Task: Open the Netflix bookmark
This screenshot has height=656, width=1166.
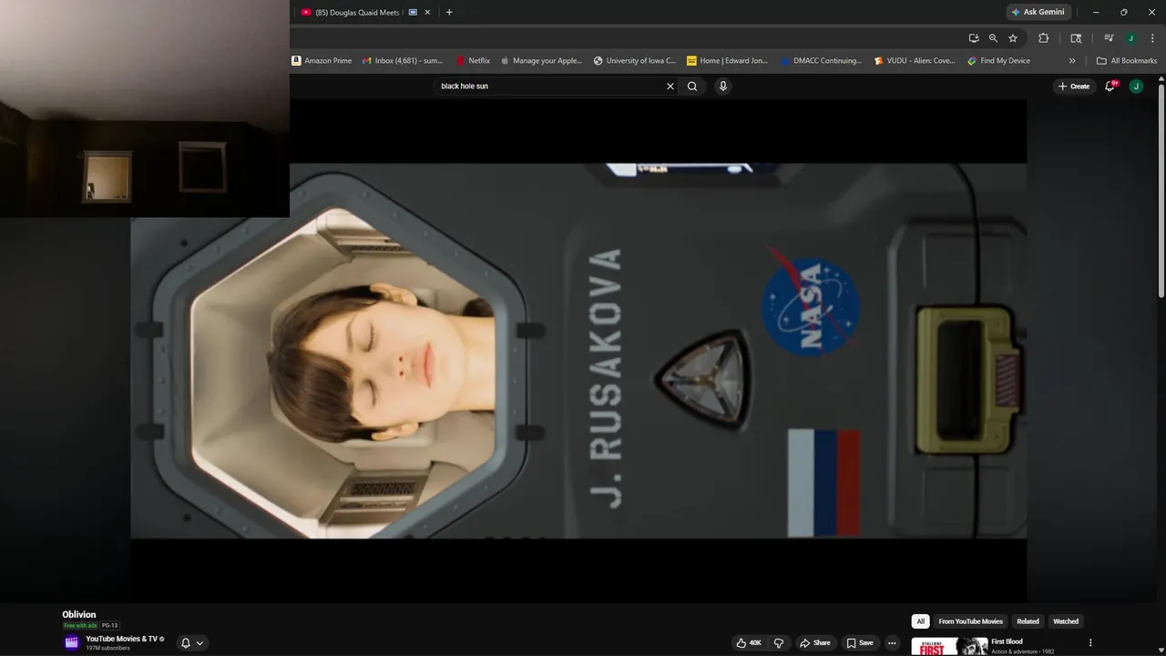Action: 474,61
